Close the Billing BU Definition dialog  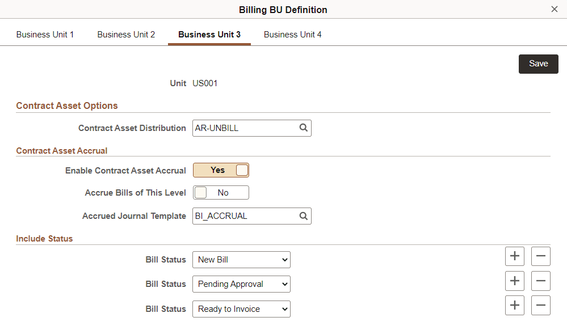click(x=554, y=9)
